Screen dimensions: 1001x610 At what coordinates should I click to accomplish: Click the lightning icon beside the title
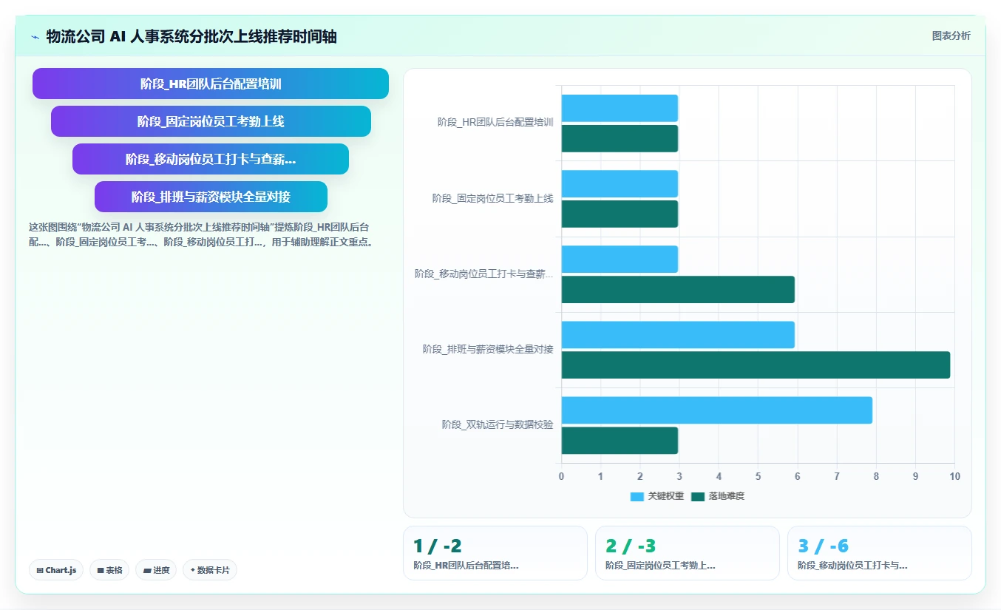coord(35,36)
